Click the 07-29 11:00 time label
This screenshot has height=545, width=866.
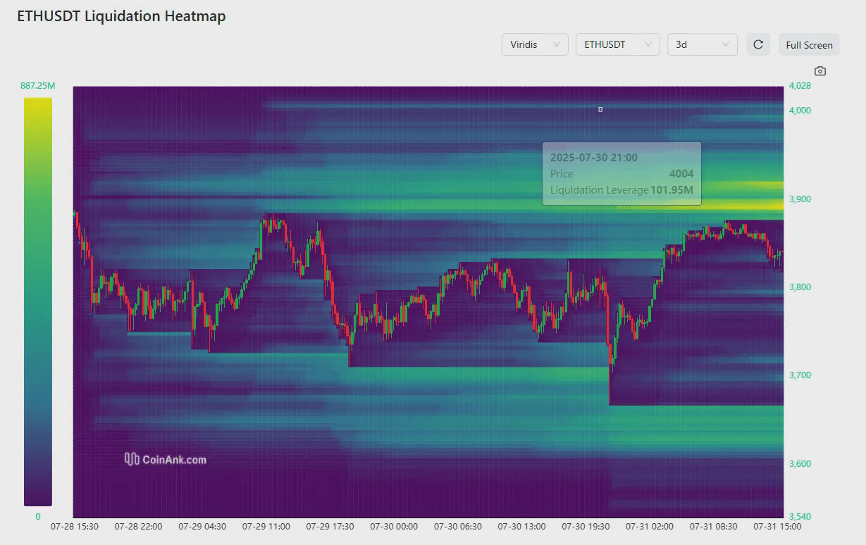coord(266,526)
